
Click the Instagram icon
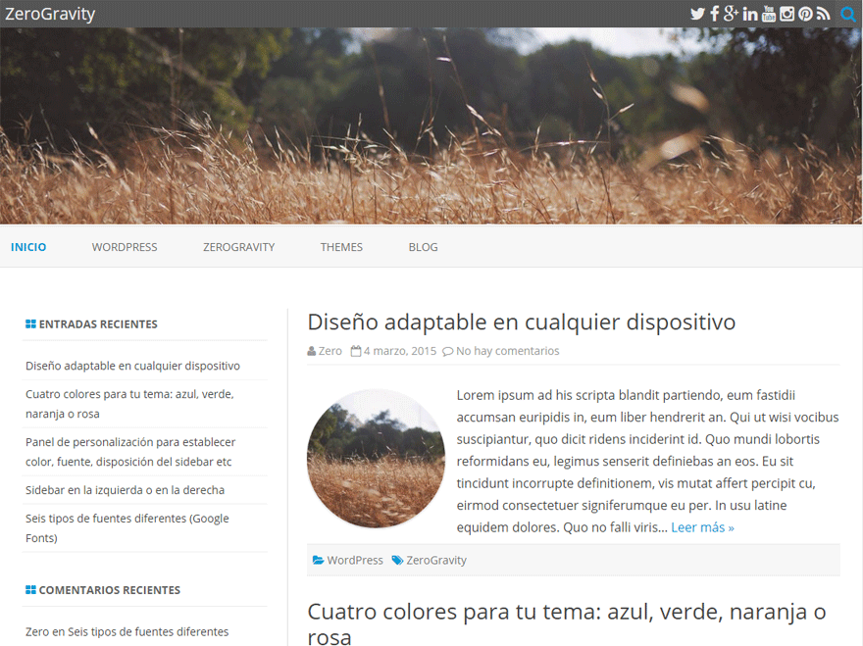tap(787, 14)
